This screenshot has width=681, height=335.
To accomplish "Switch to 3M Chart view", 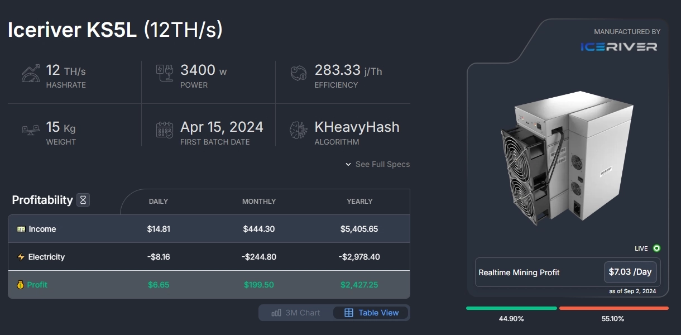I will [x=296, y=313].
